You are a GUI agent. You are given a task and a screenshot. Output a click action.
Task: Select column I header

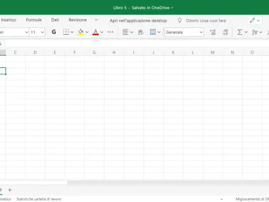[x=134, y=53]
